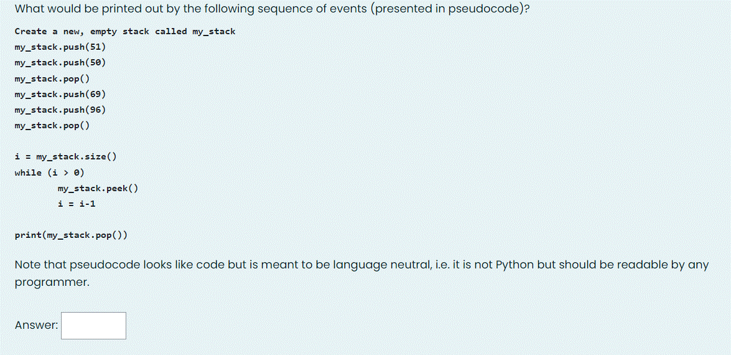Click the word 'programmer.' ending the note
This screenshot has width=731, height=355.
[52, 282]
